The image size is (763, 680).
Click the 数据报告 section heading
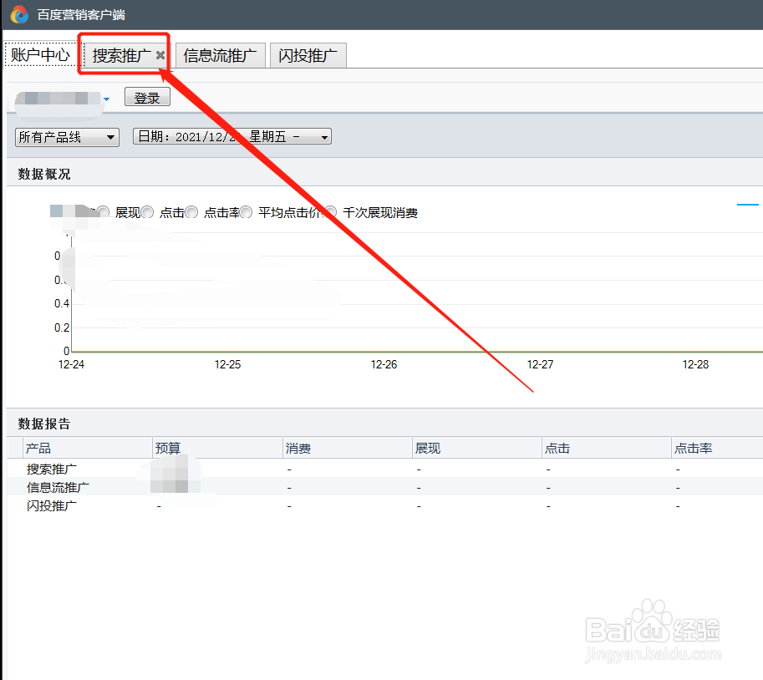point(44,424)
